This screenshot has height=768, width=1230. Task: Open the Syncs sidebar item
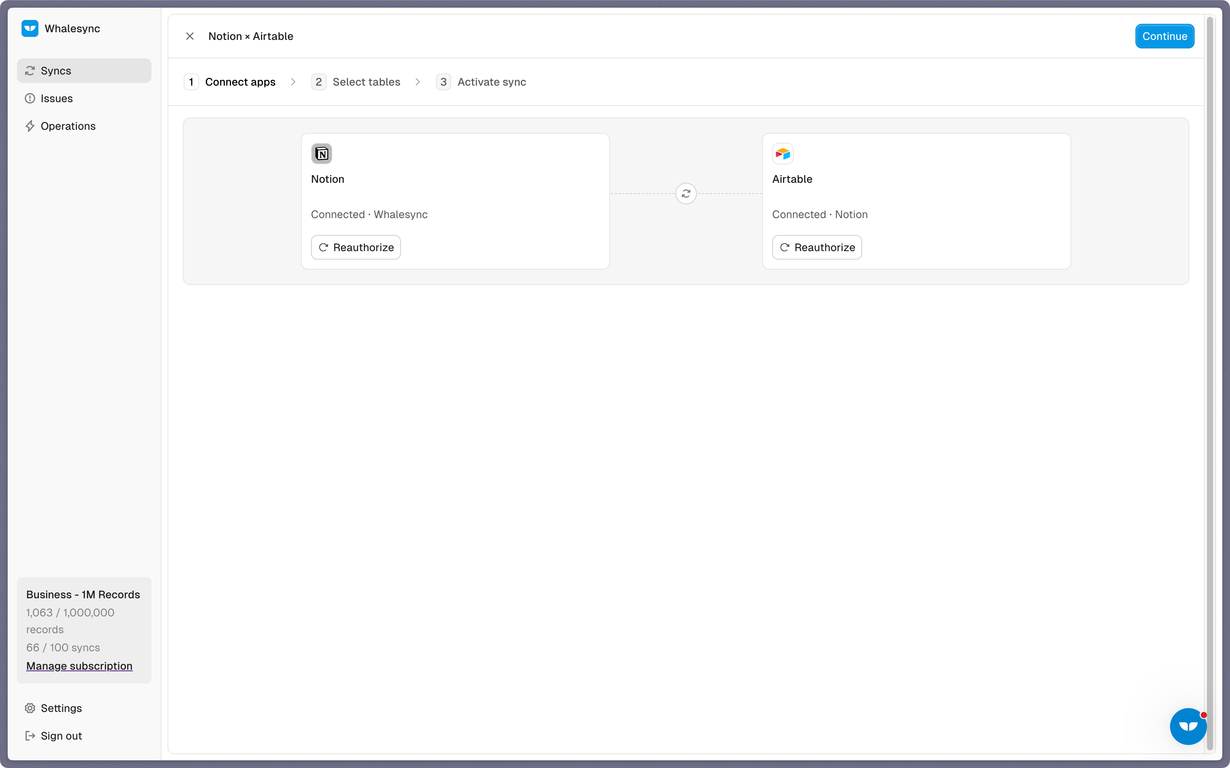pos(84,71)
